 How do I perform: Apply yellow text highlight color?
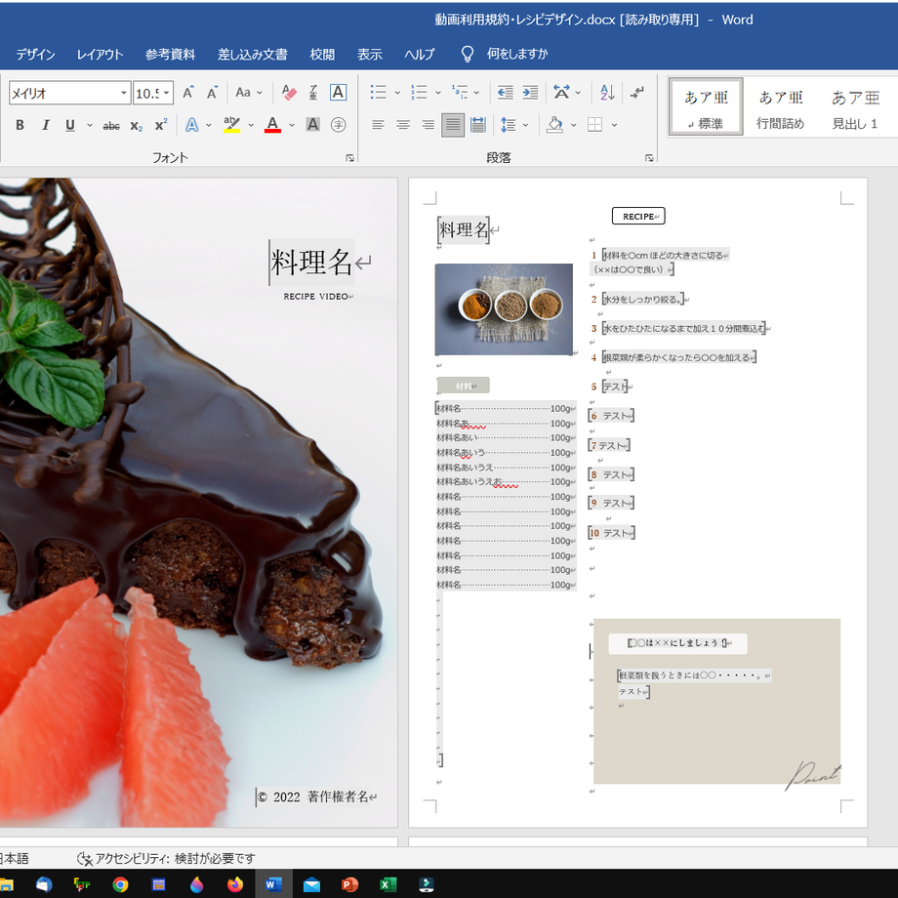[231, 125]
